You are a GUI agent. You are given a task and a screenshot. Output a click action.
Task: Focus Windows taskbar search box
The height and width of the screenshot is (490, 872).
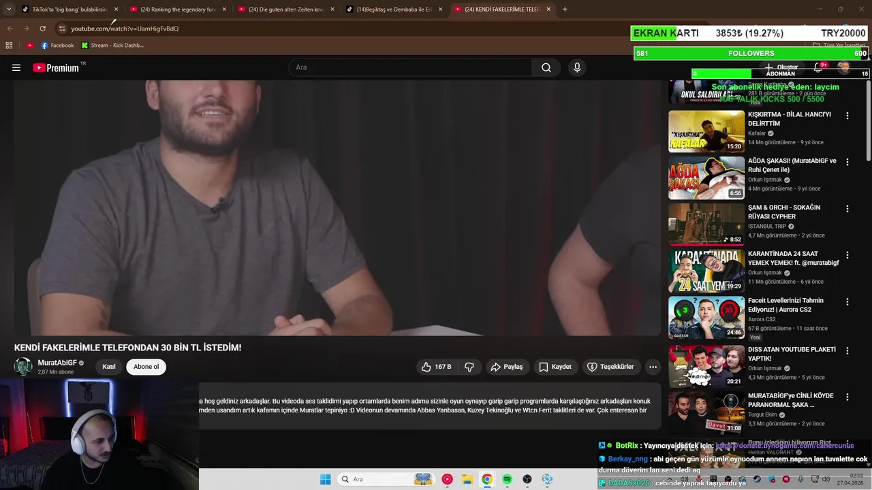[387, 479]
